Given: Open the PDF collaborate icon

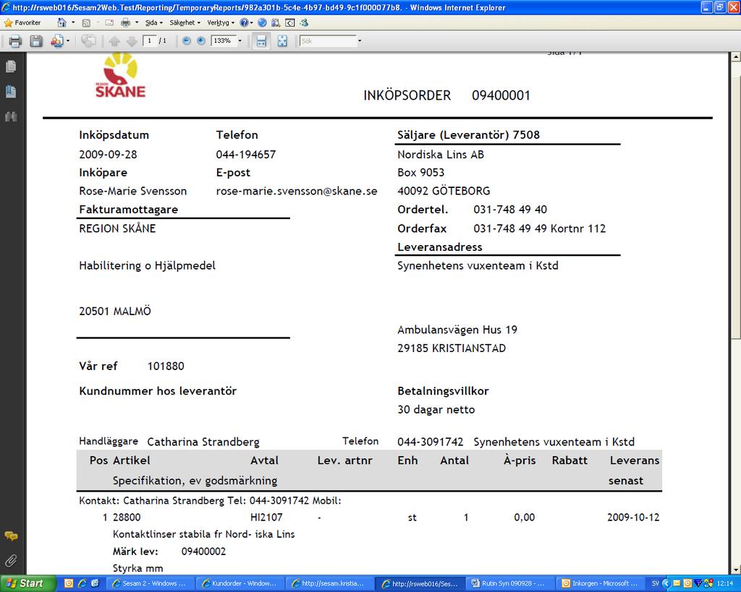Looking at the screenshot, I should coord(56,41).
